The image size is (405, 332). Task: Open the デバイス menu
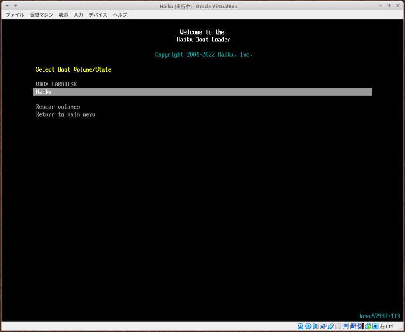click(x=98, y=15)
